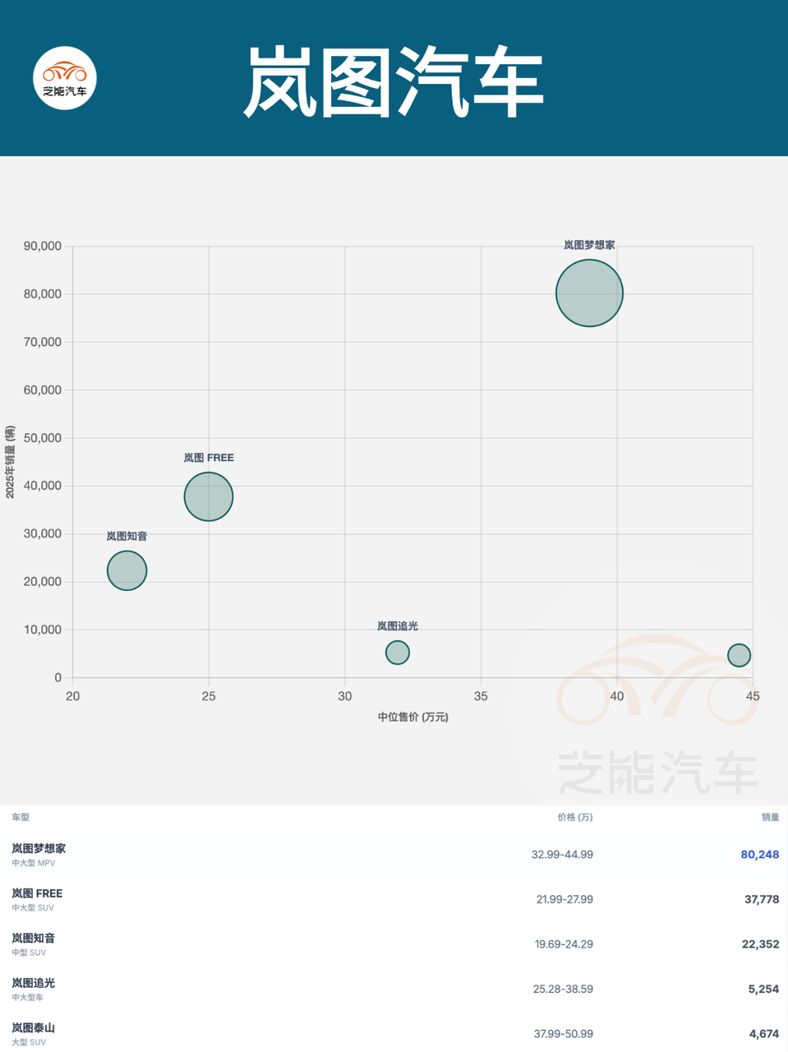Click the 岚图知音 label above its bubble
Viewport: 788px width, 1052px height.
point(127,536)
